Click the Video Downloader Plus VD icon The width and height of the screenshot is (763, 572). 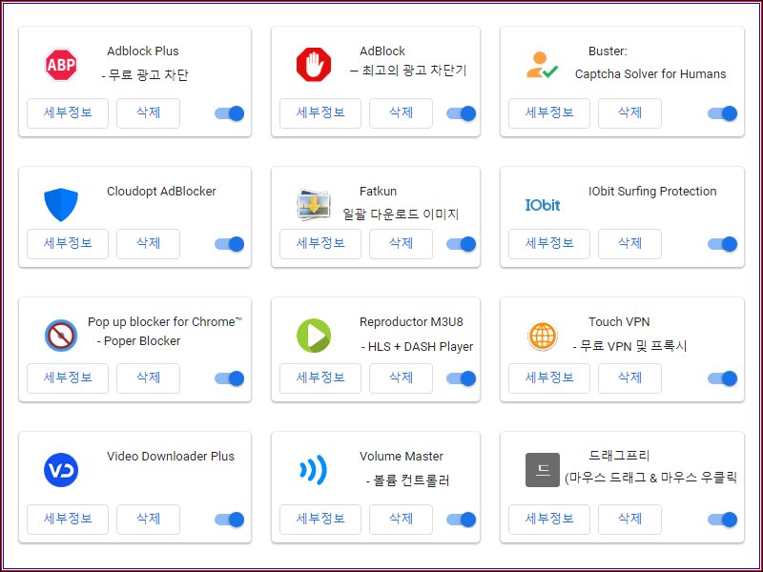coord(61,470)
